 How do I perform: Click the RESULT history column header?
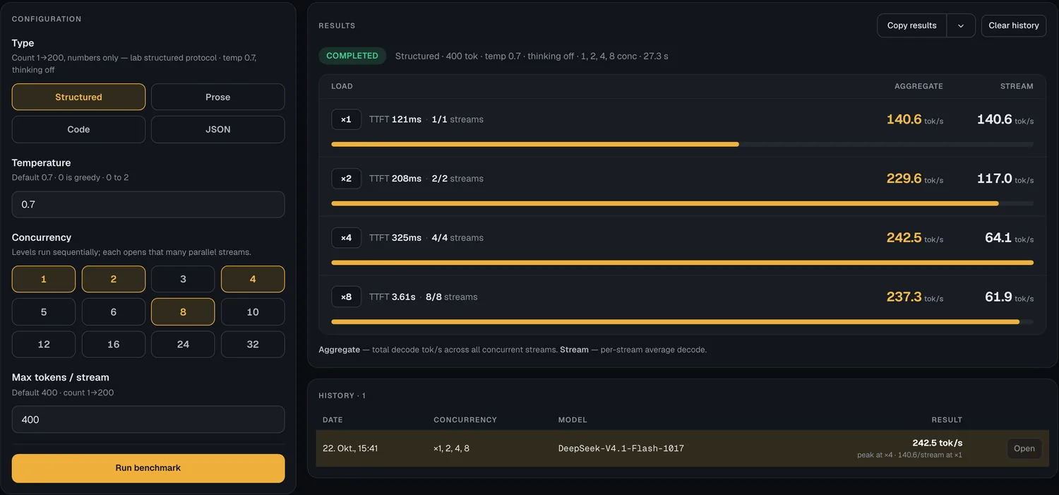947,419
